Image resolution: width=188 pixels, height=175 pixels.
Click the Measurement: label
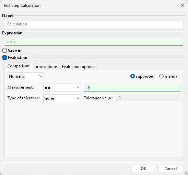click(21, 87)
